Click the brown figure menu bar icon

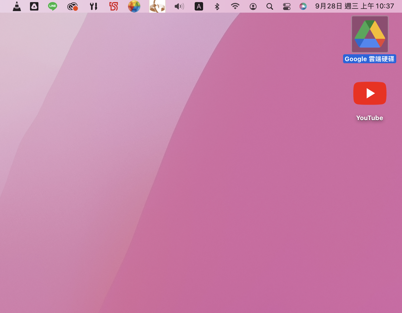(x=157, y=6)
